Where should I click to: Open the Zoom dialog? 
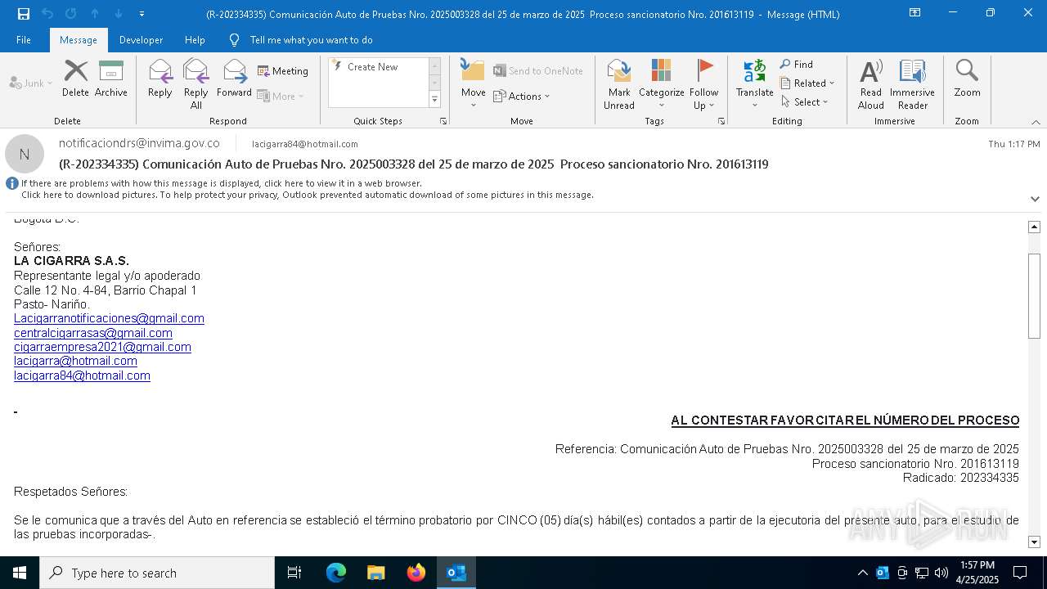pos(967,79)
